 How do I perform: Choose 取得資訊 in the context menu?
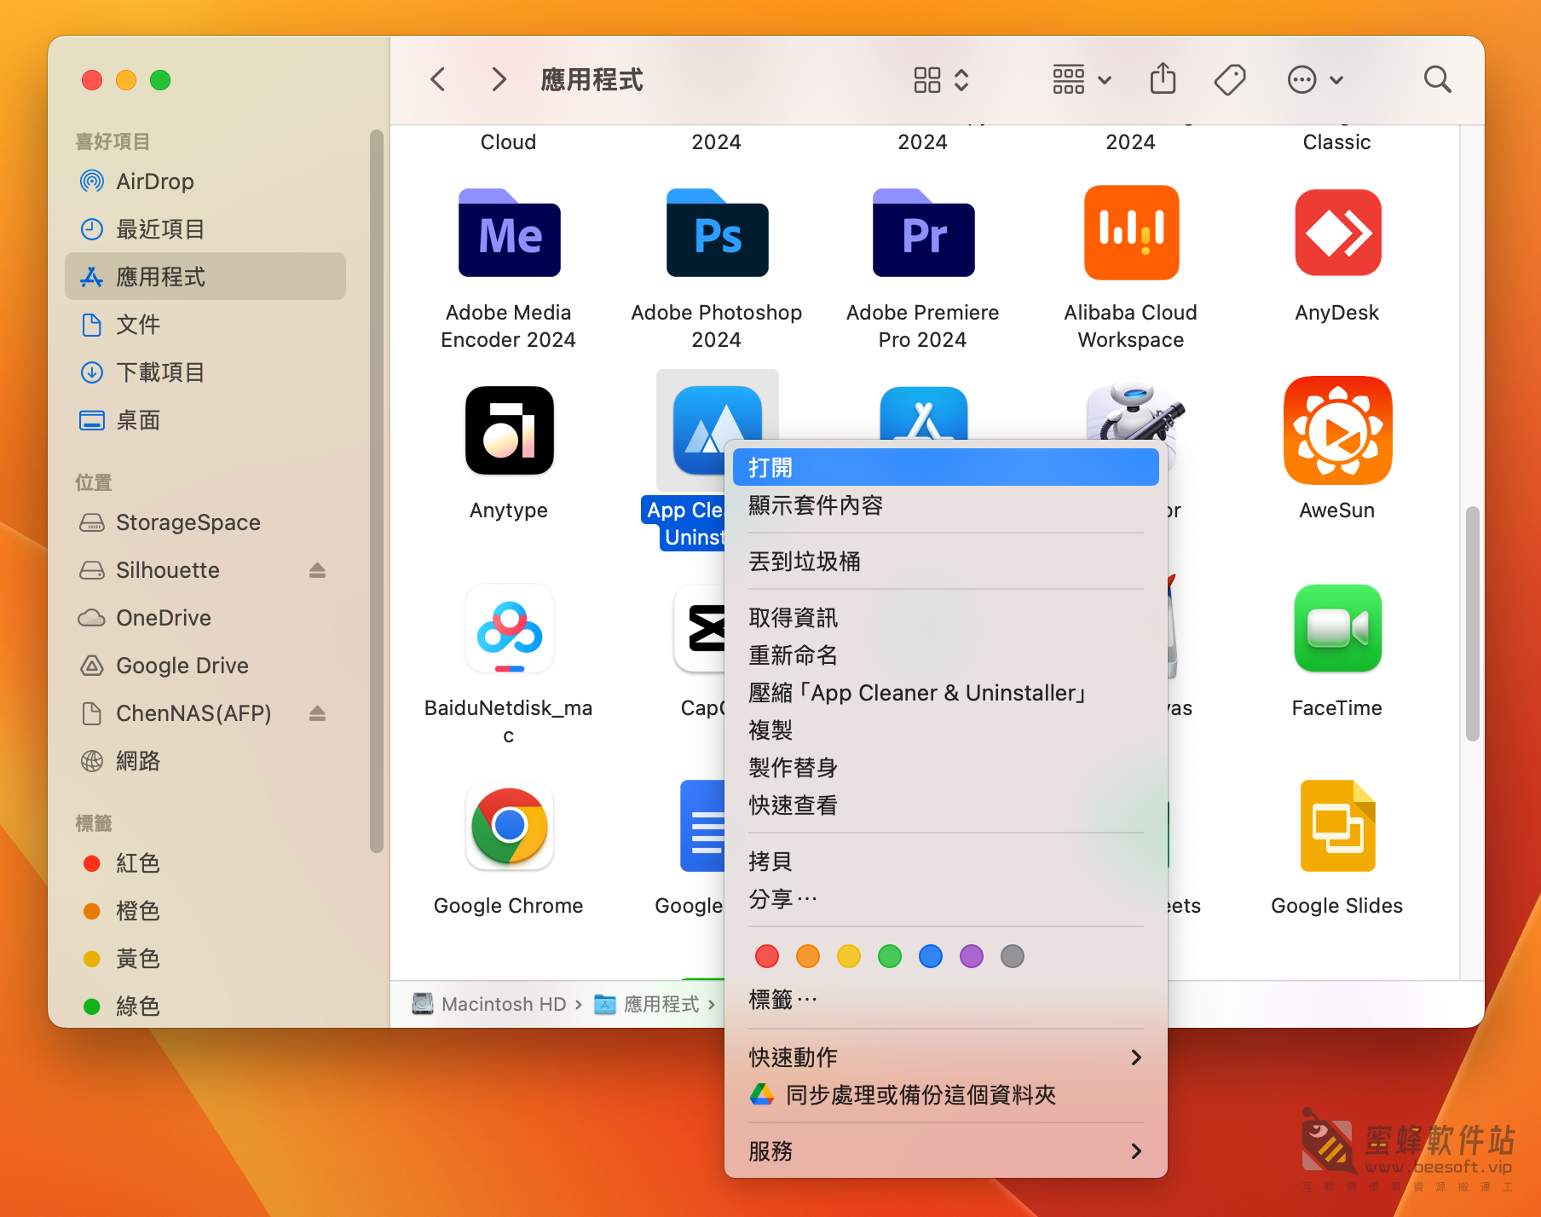coord(946,618)
